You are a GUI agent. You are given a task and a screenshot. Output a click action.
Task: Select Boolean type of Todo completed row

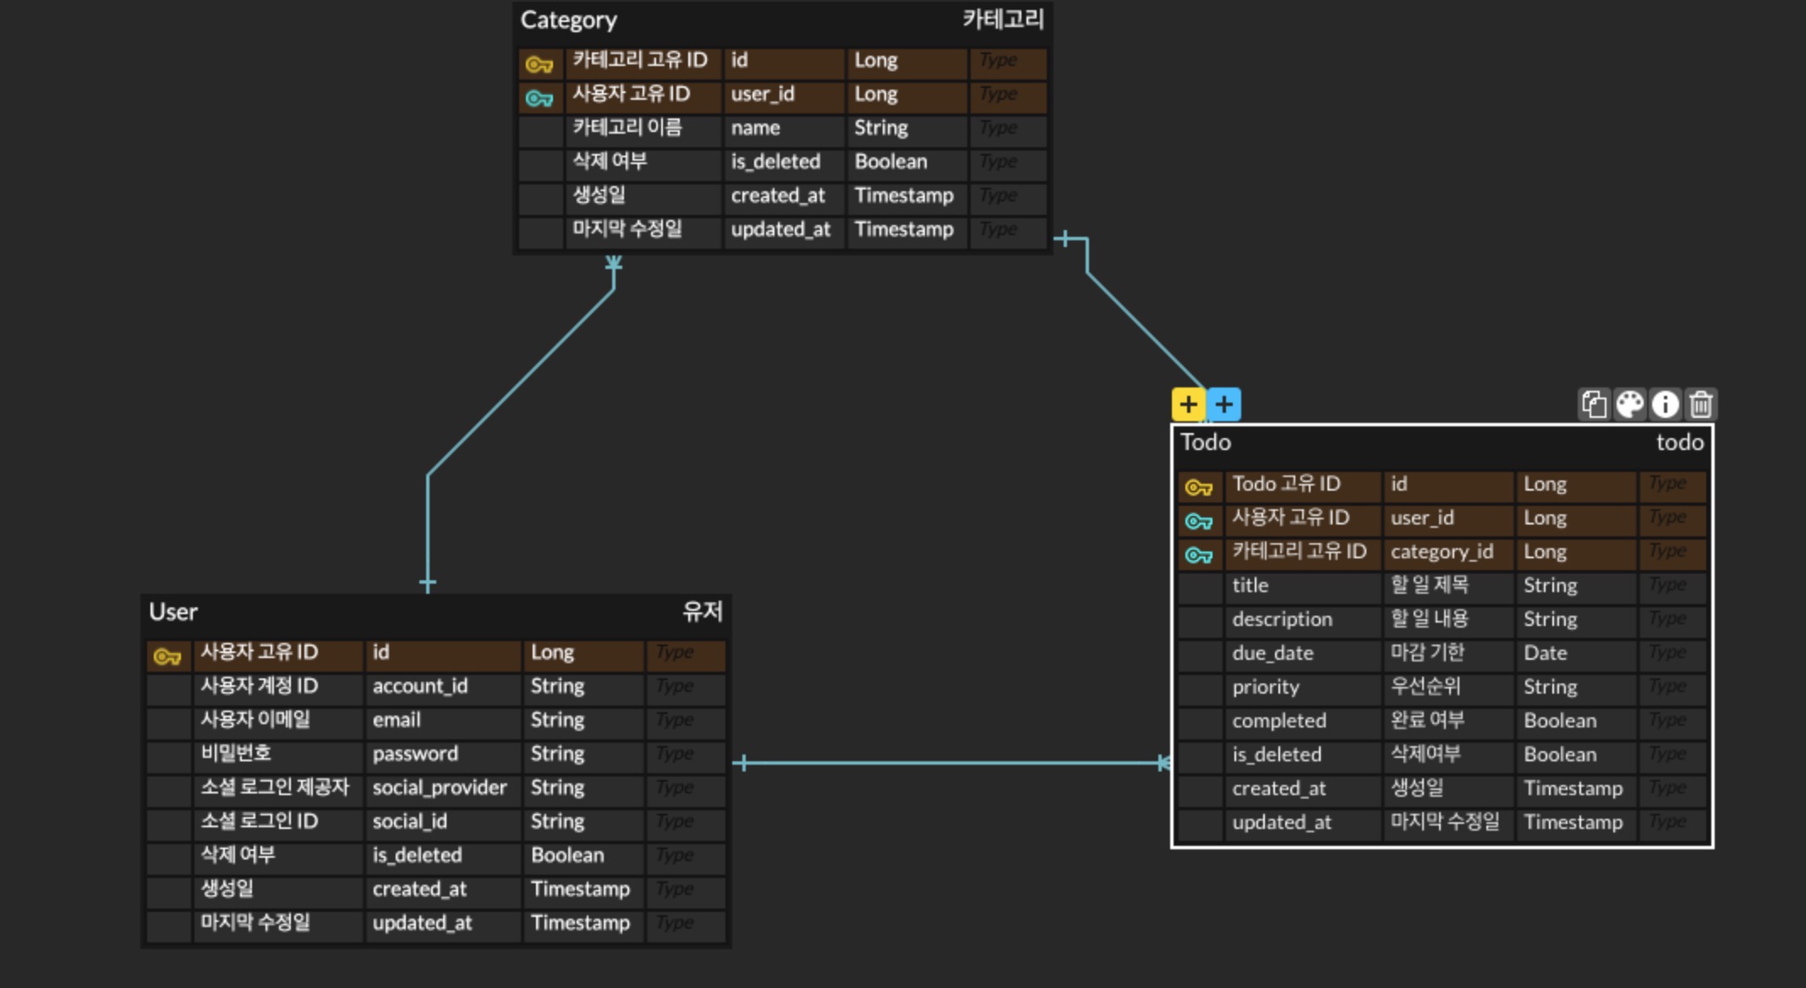(1560, 721)
